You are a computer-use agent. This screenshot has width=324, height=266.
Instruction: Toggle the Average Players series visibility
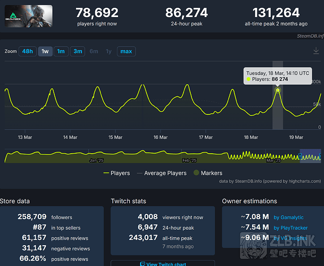click(162, 173)
